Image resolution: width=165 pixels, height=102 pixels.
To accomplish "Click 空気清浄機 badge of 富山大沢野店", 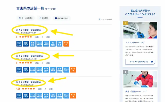I will coord(60,70).
